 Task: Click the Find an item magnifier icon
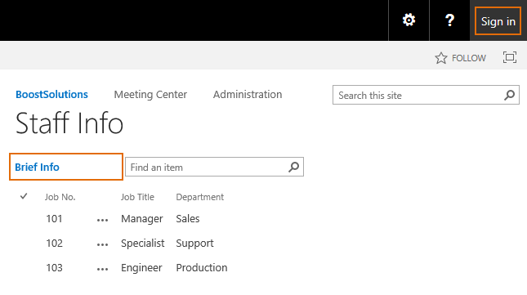click(294, 167)
